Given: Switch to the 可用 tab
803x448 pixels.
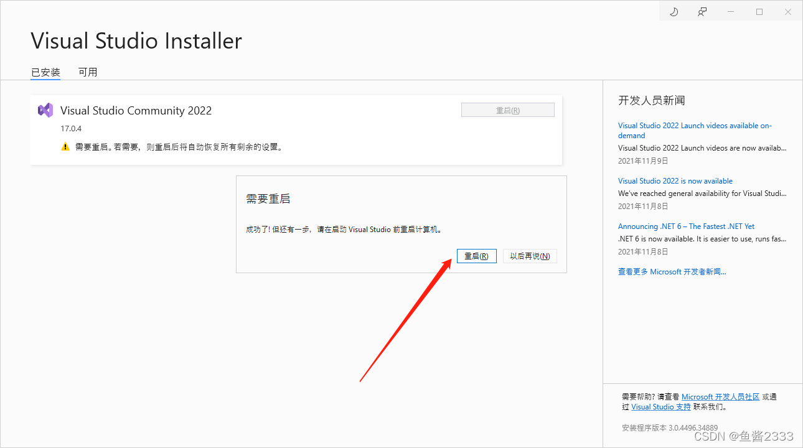Looking at the screenshot, I should (x=88, y=72).
